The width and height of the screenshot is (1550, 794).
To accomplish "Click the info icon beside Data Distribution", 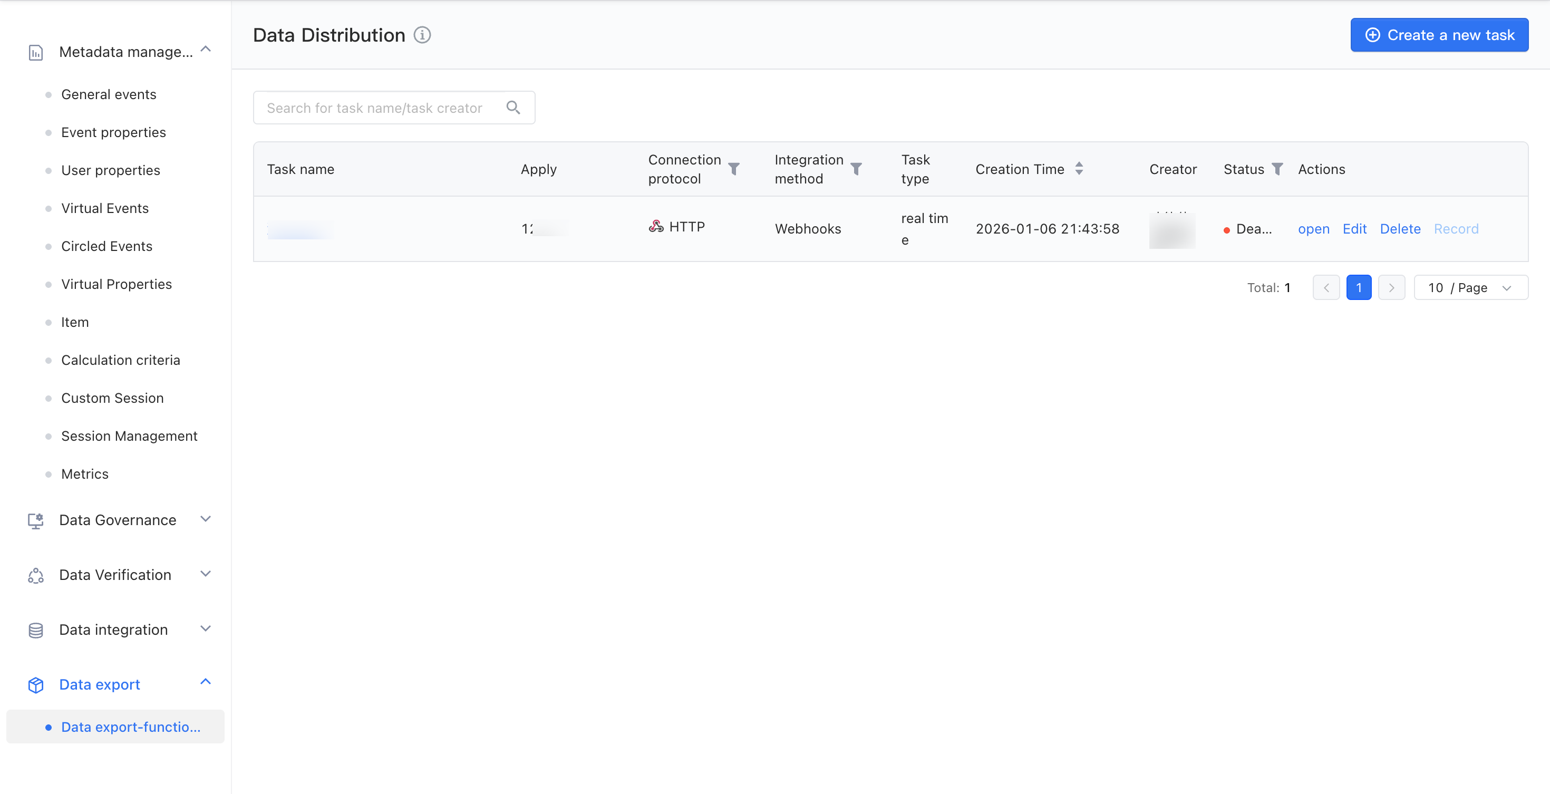I will [422, 35].
